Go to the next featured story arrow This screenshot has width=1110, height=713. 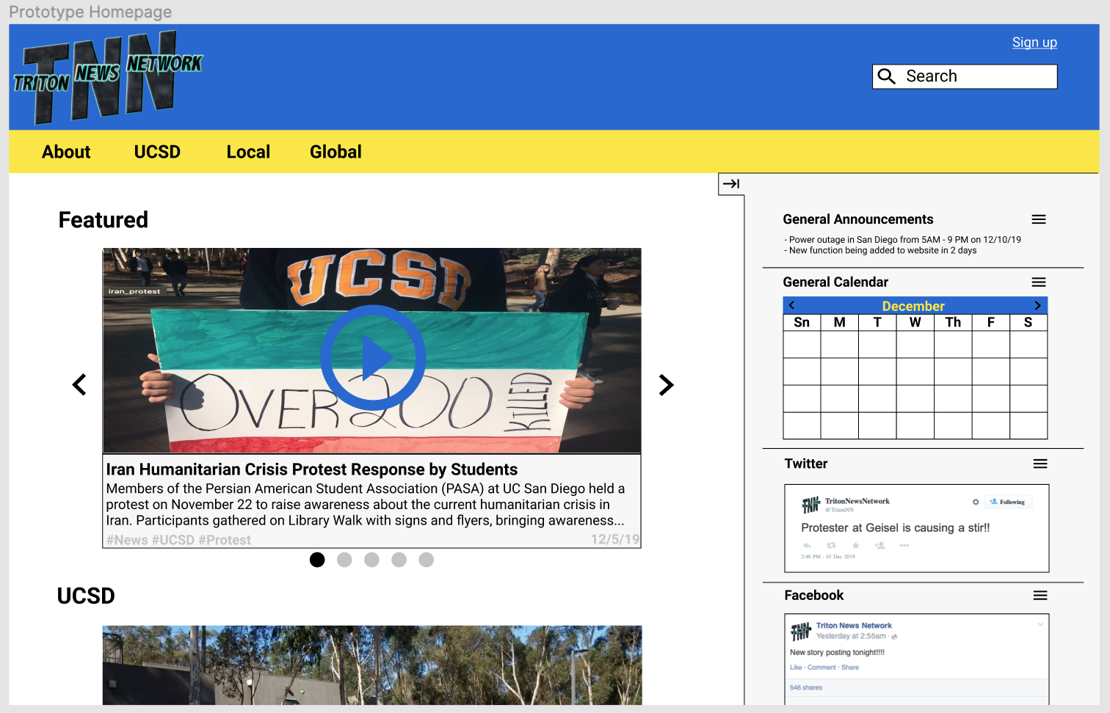pos(666,384)
